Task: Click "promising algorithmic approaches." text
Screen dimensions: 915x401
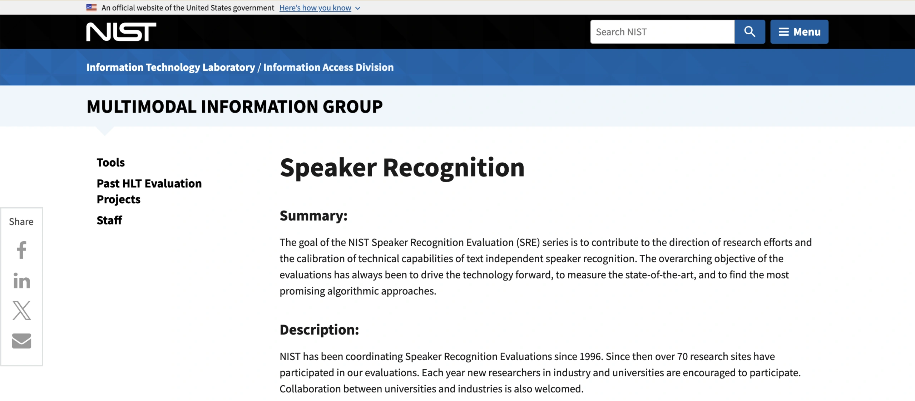Action: [x=358, y=291]
